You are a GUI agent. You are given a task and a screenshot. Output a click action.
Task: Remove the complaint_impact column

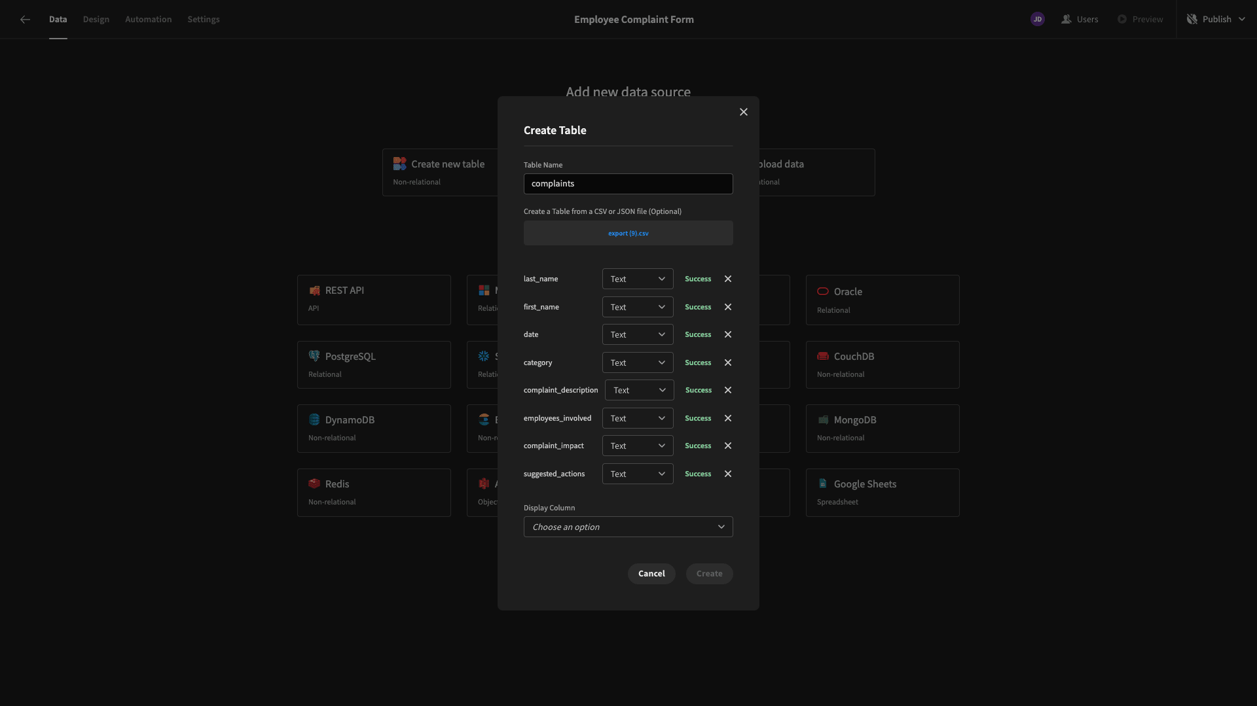click(x=728, y=446)
